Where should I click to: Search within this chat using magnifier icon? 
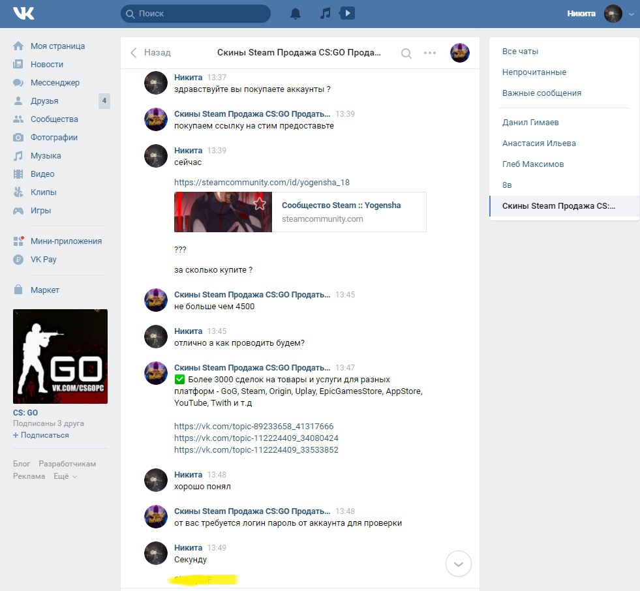[x=406, y=53]
